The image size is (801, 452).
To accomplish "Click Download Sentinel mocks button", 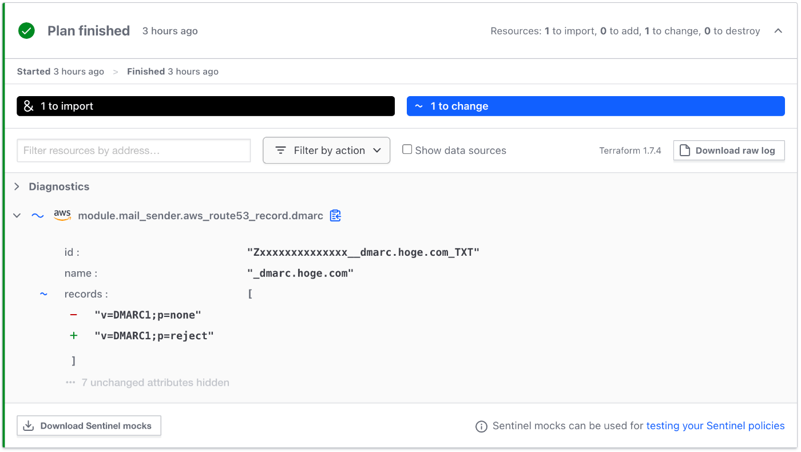I will pyautogui.click(x=89, y=426).
